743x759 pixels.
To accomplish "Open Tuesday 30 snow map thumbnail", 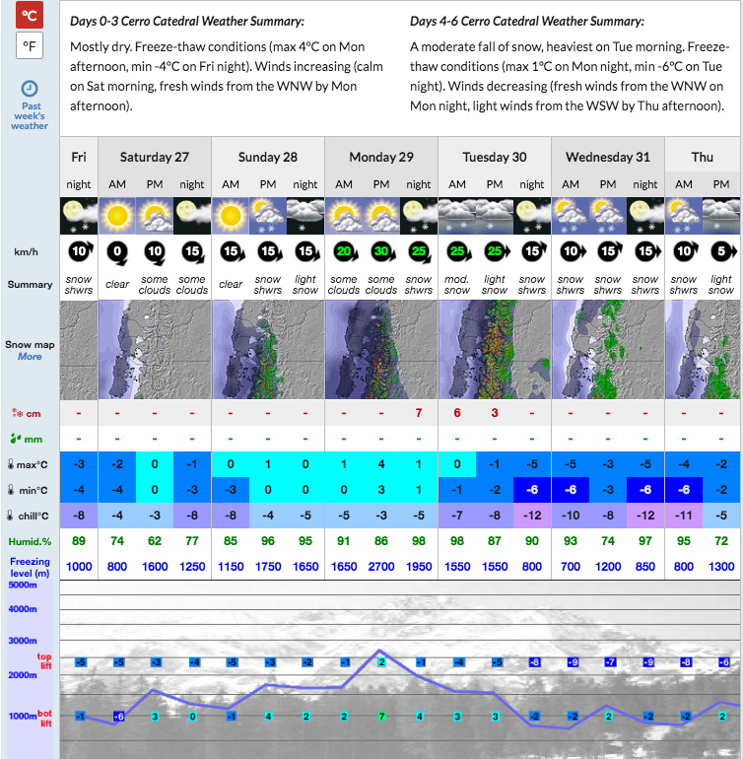I will tap(495, 350).
